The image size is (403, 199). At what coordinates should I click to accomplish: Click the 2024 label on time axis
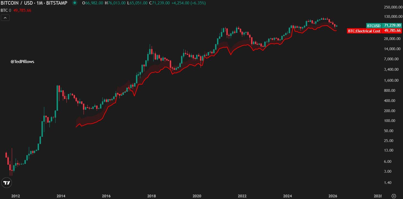point(287,196)
